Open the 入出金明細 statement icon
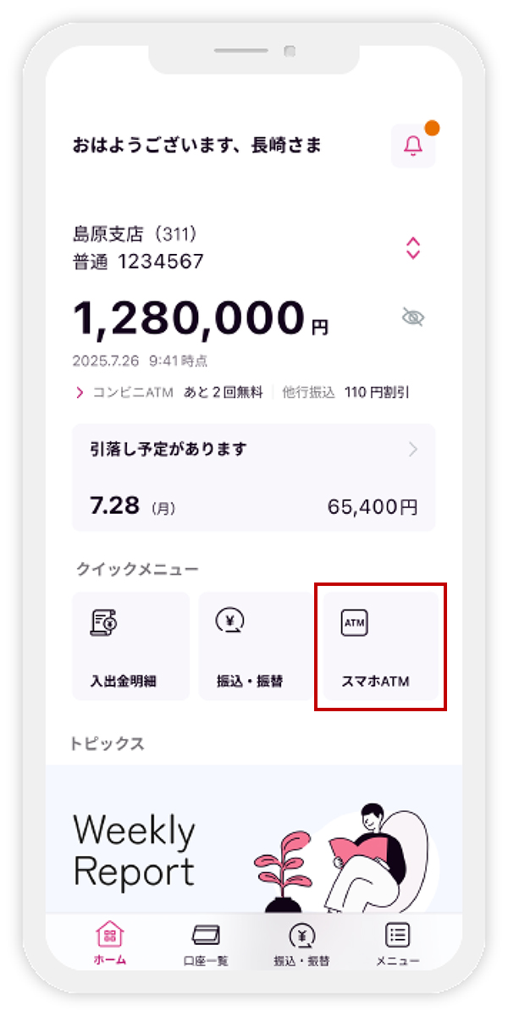 click(104, 622)
